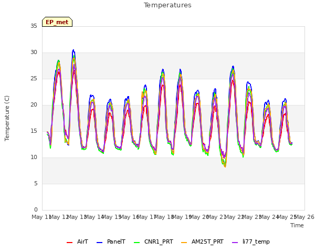
Task: Click the green CNR1_PRT legend color marker
Action: 136,243
